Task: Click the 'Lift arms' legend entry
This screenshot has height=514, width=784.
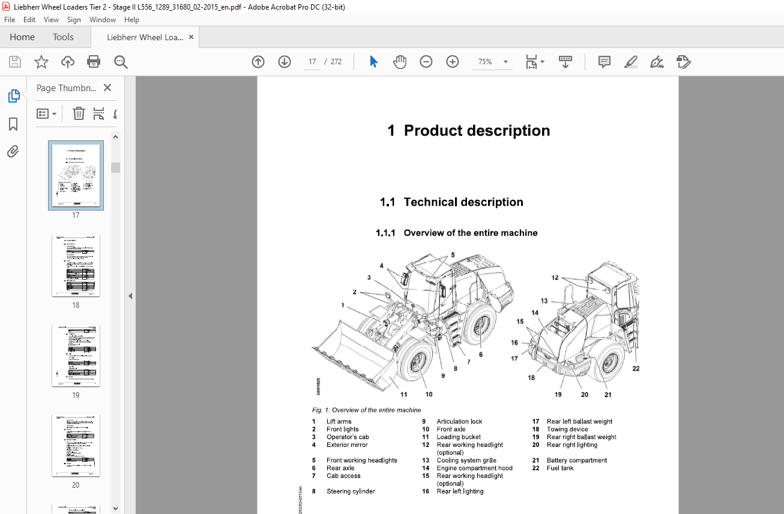Action: point(339,422)
